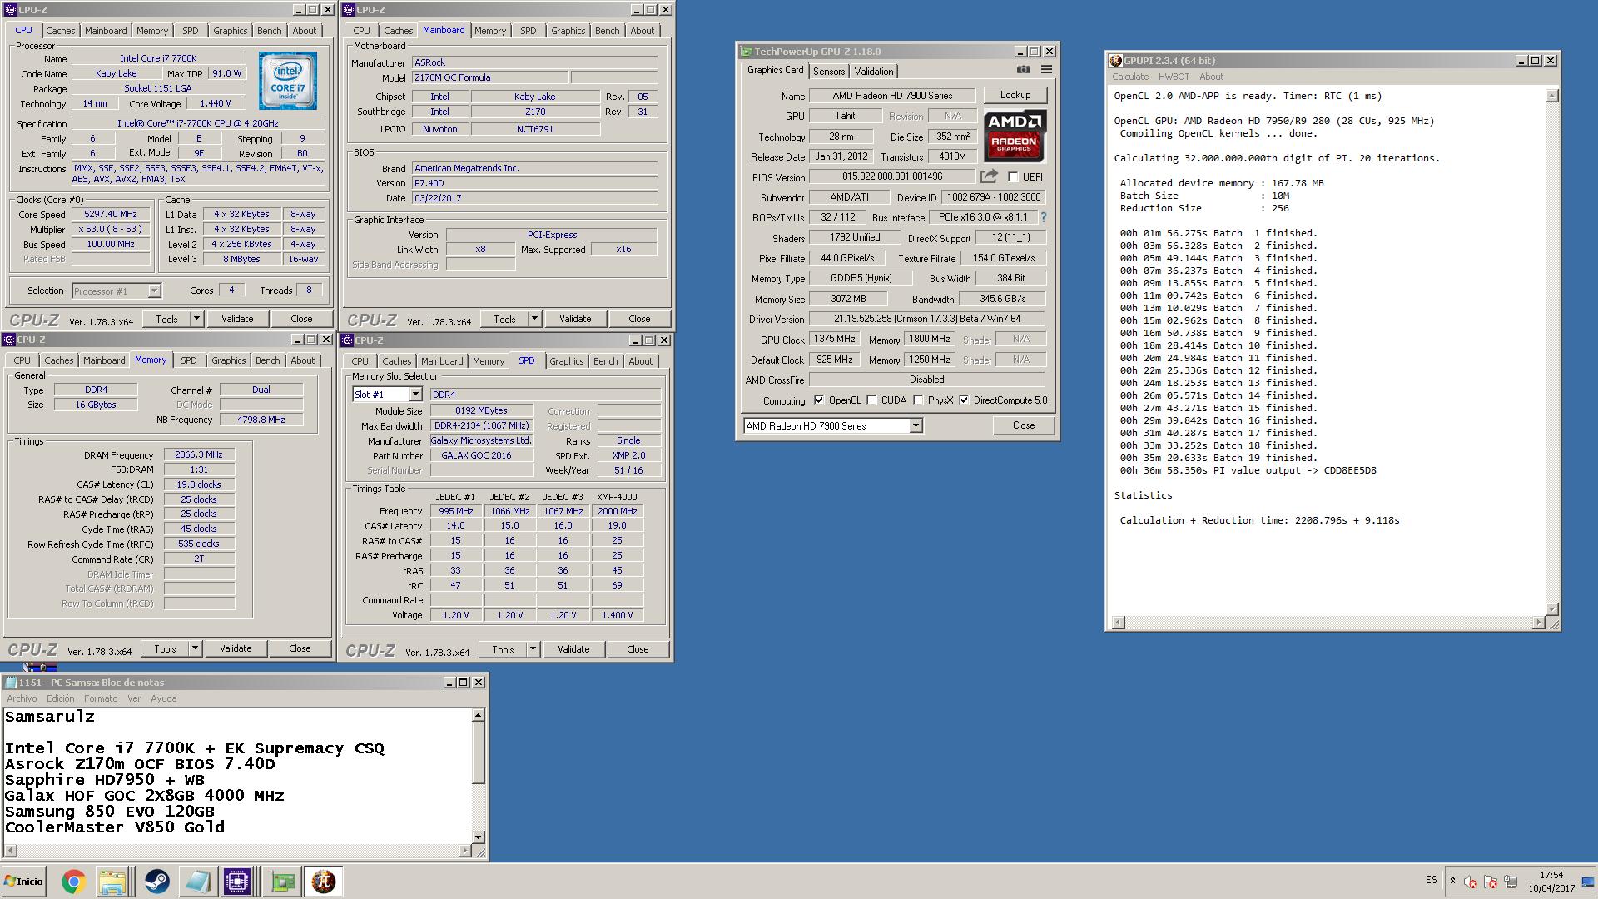Viewport: 1598px width, 899px height.
Task: Open the Formato menu in Notepad
Action: (x=101, y=698)
